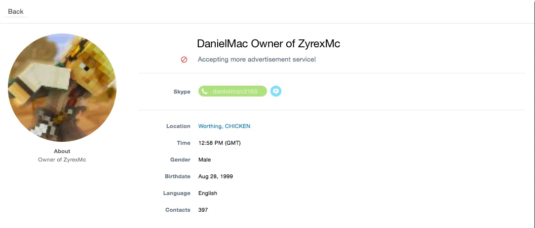This screenshot has width=535, height=228.
Task: Click the English language value
Action: 207,193
